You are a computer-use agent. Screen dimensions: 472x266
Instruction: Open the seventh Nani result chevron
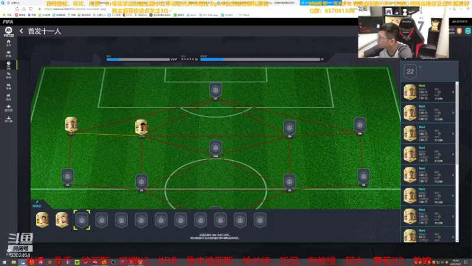(453, 216)
